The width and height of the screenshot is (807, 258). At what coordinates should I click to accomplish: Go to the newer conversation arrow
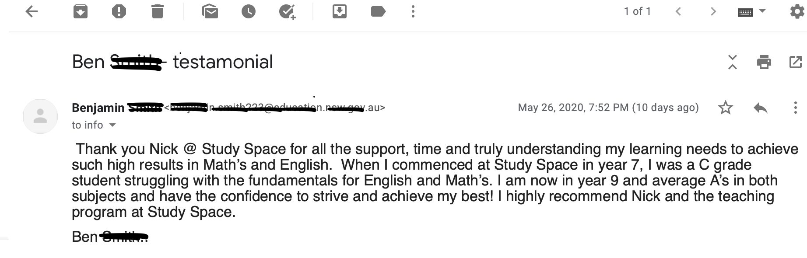click(678, 11)
